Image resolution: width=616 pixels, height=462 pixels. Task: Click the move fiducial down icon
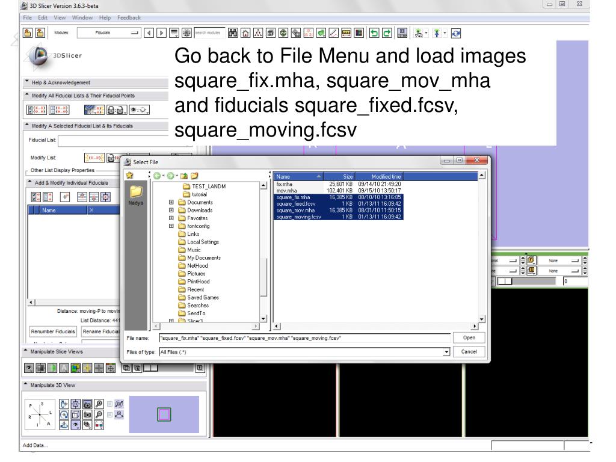click(93, 197)
